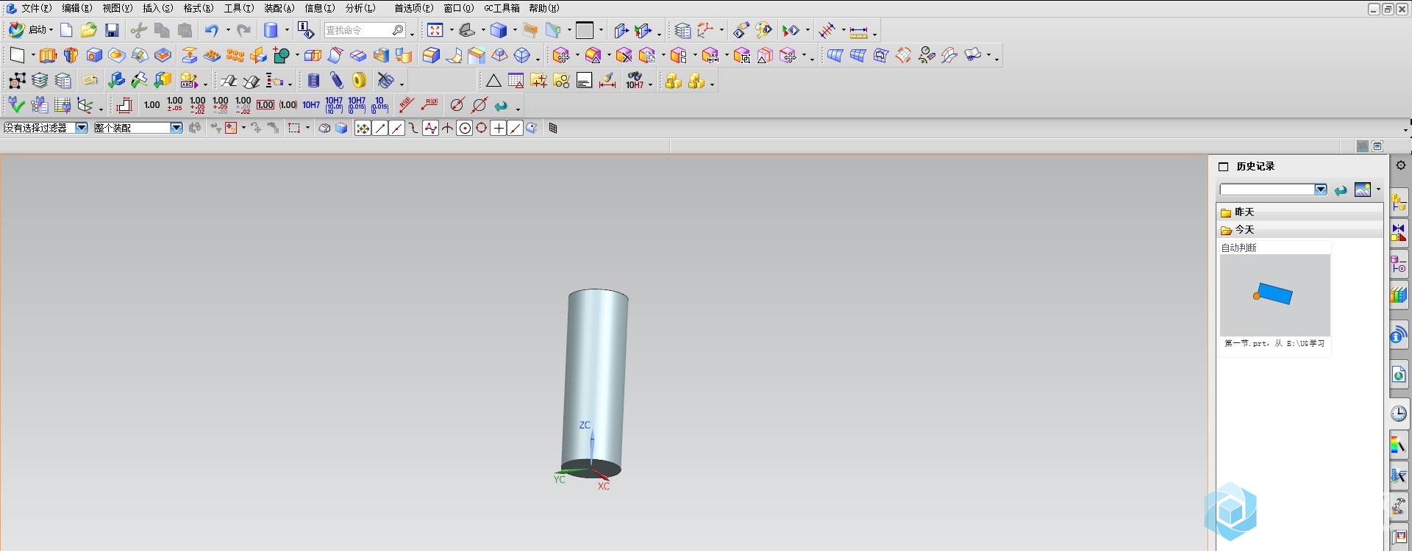
Task: Click the shaded blue cube display icon
Action: pos(499,30)
